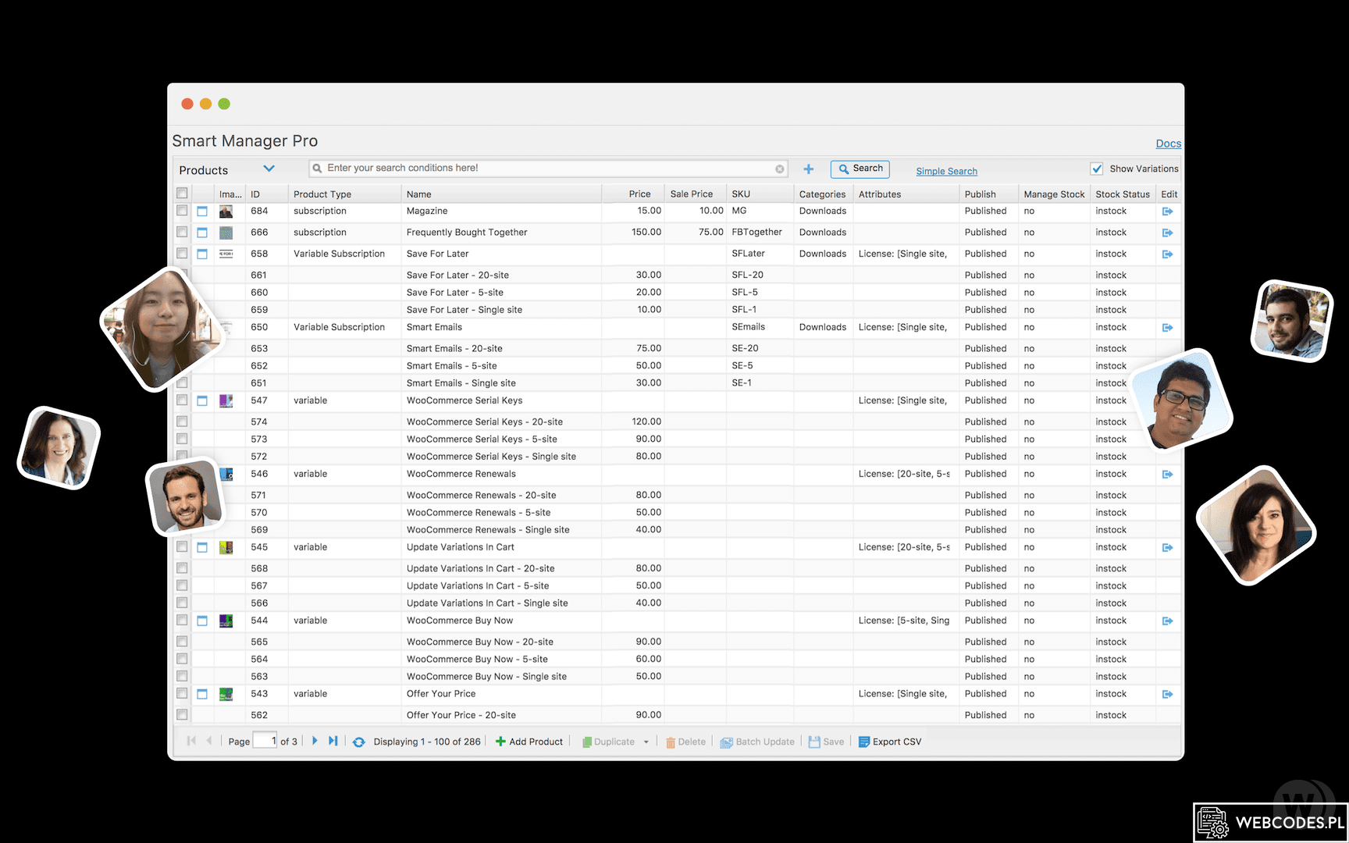This screenshot has width=1349, height=843.
Task: Run a Search with current conditions
Action: tap(860, 169)
